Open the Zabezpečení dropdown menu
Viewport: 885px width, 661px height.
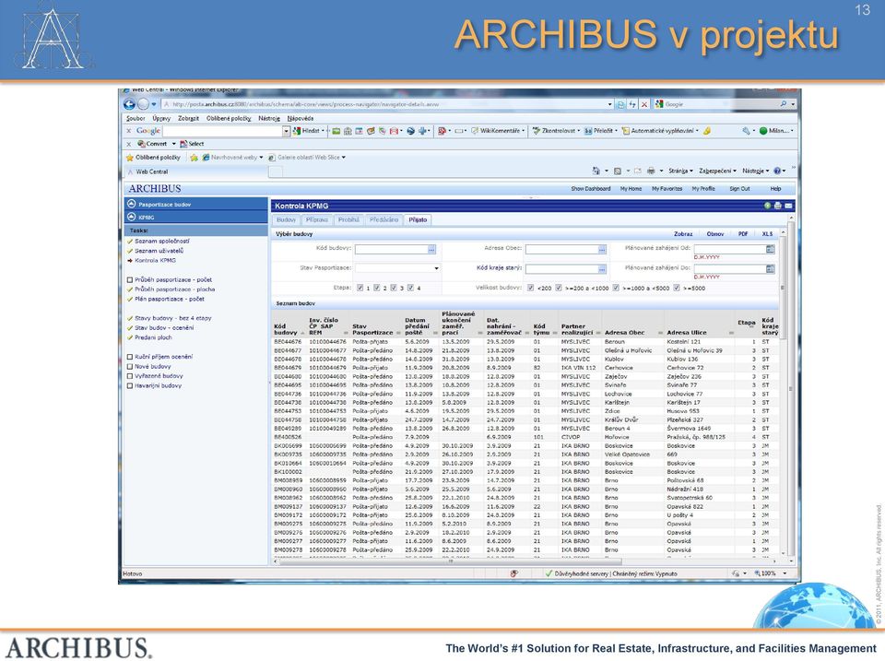pyautogui.click(x=717, y=171)
